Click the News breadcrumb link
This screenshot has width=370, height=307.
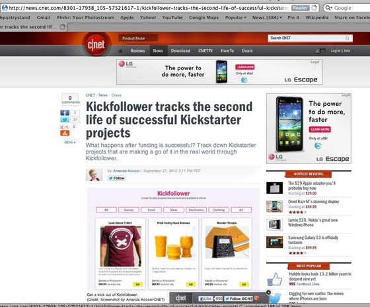click(103, 95)
